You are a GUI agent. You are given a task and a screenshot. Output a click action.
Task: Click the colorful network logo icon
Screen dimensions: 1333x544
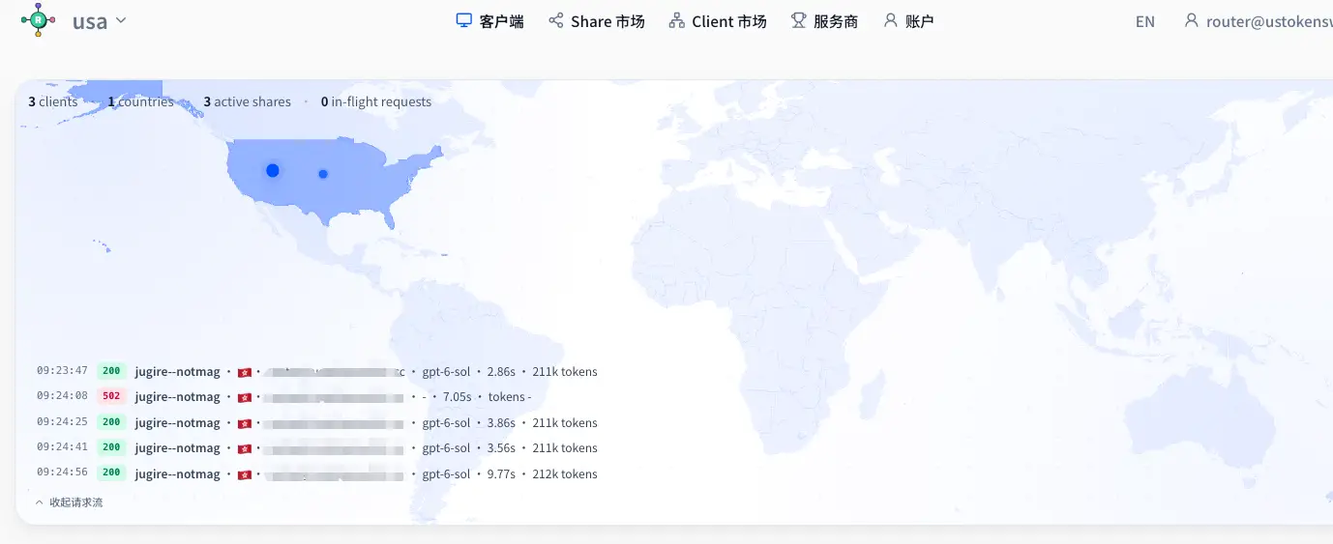tap(38, 20)
